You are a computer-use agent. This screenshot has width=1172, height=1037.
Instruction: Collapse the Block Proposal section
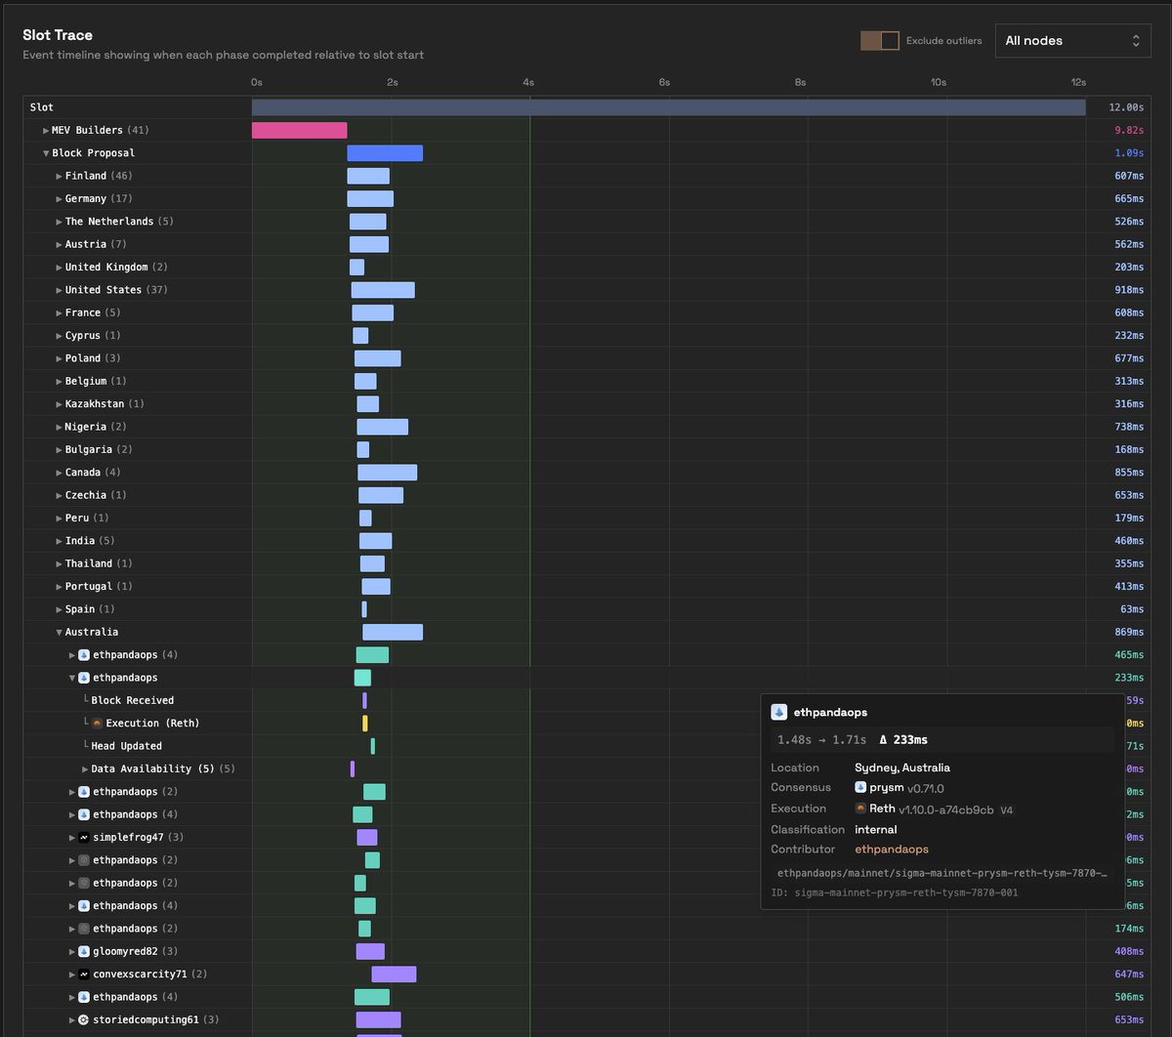click(x=45, y=153)
